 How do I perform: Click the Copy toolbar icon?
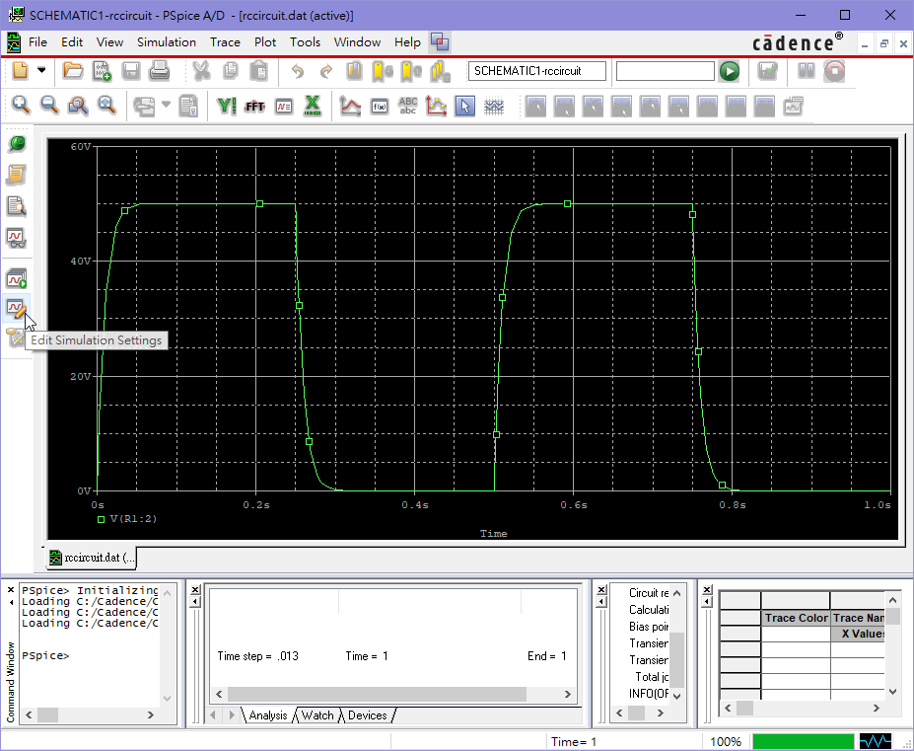[x=231, y=71]
